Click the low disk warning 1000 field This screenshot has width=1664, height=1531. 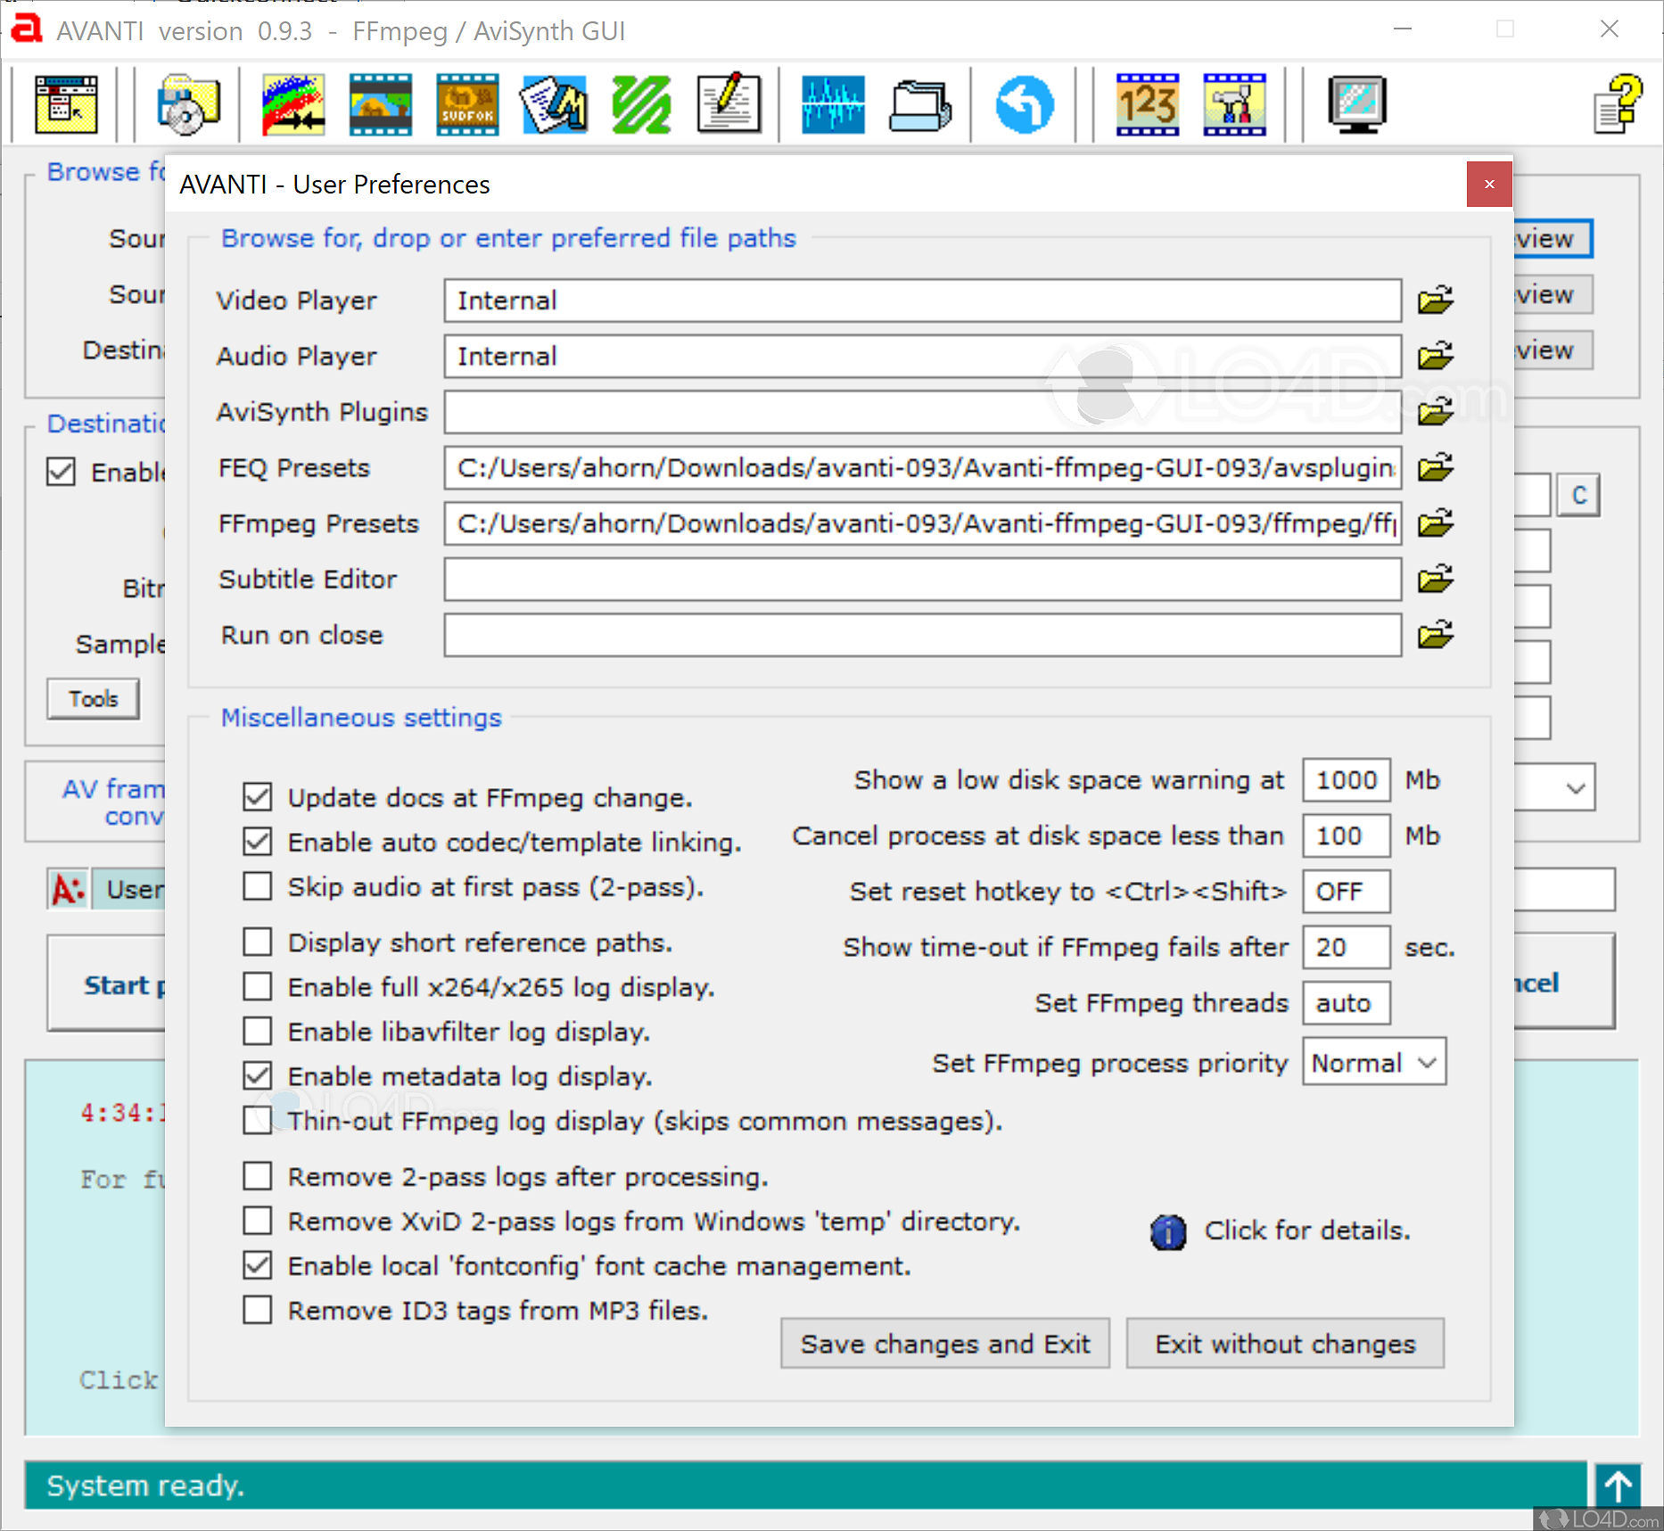pyautogui.click(x=1347, y=780)
